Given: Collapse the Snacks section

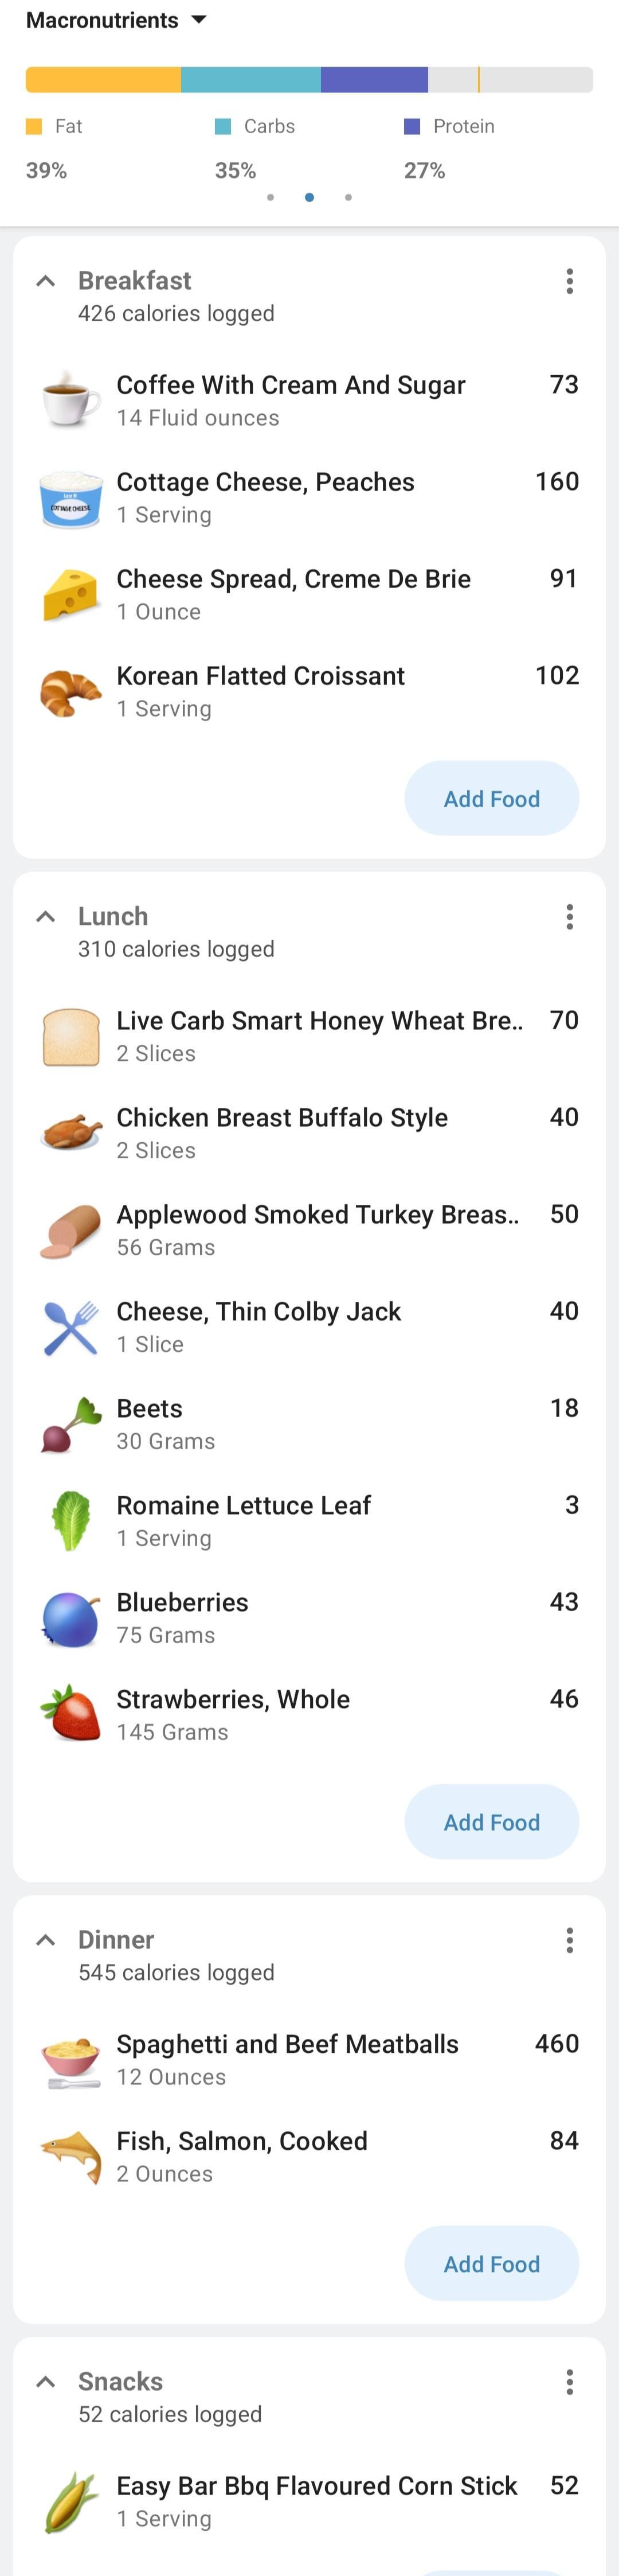Looking at the screenshot, I should point(45,2382).
